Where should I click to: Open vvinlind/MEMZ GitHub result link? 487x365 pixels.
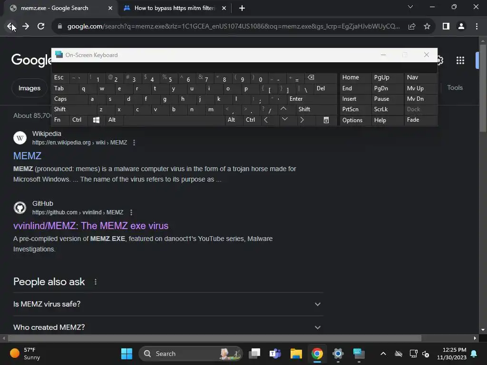point(91,226)
